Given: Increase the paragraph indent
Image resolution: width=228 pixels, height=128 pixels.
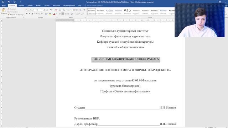Looking at the screenshot, I should [x=76, y=10].
